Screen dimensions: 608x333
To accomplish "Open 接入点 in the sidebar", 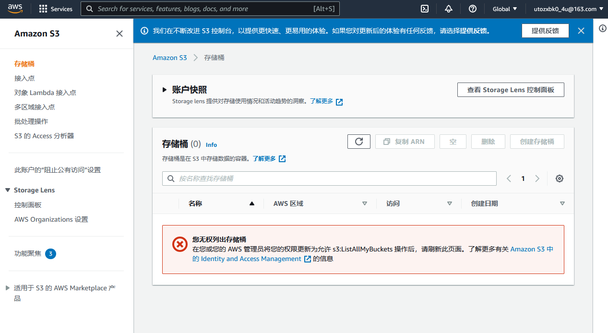I will [x=24, y=78].
